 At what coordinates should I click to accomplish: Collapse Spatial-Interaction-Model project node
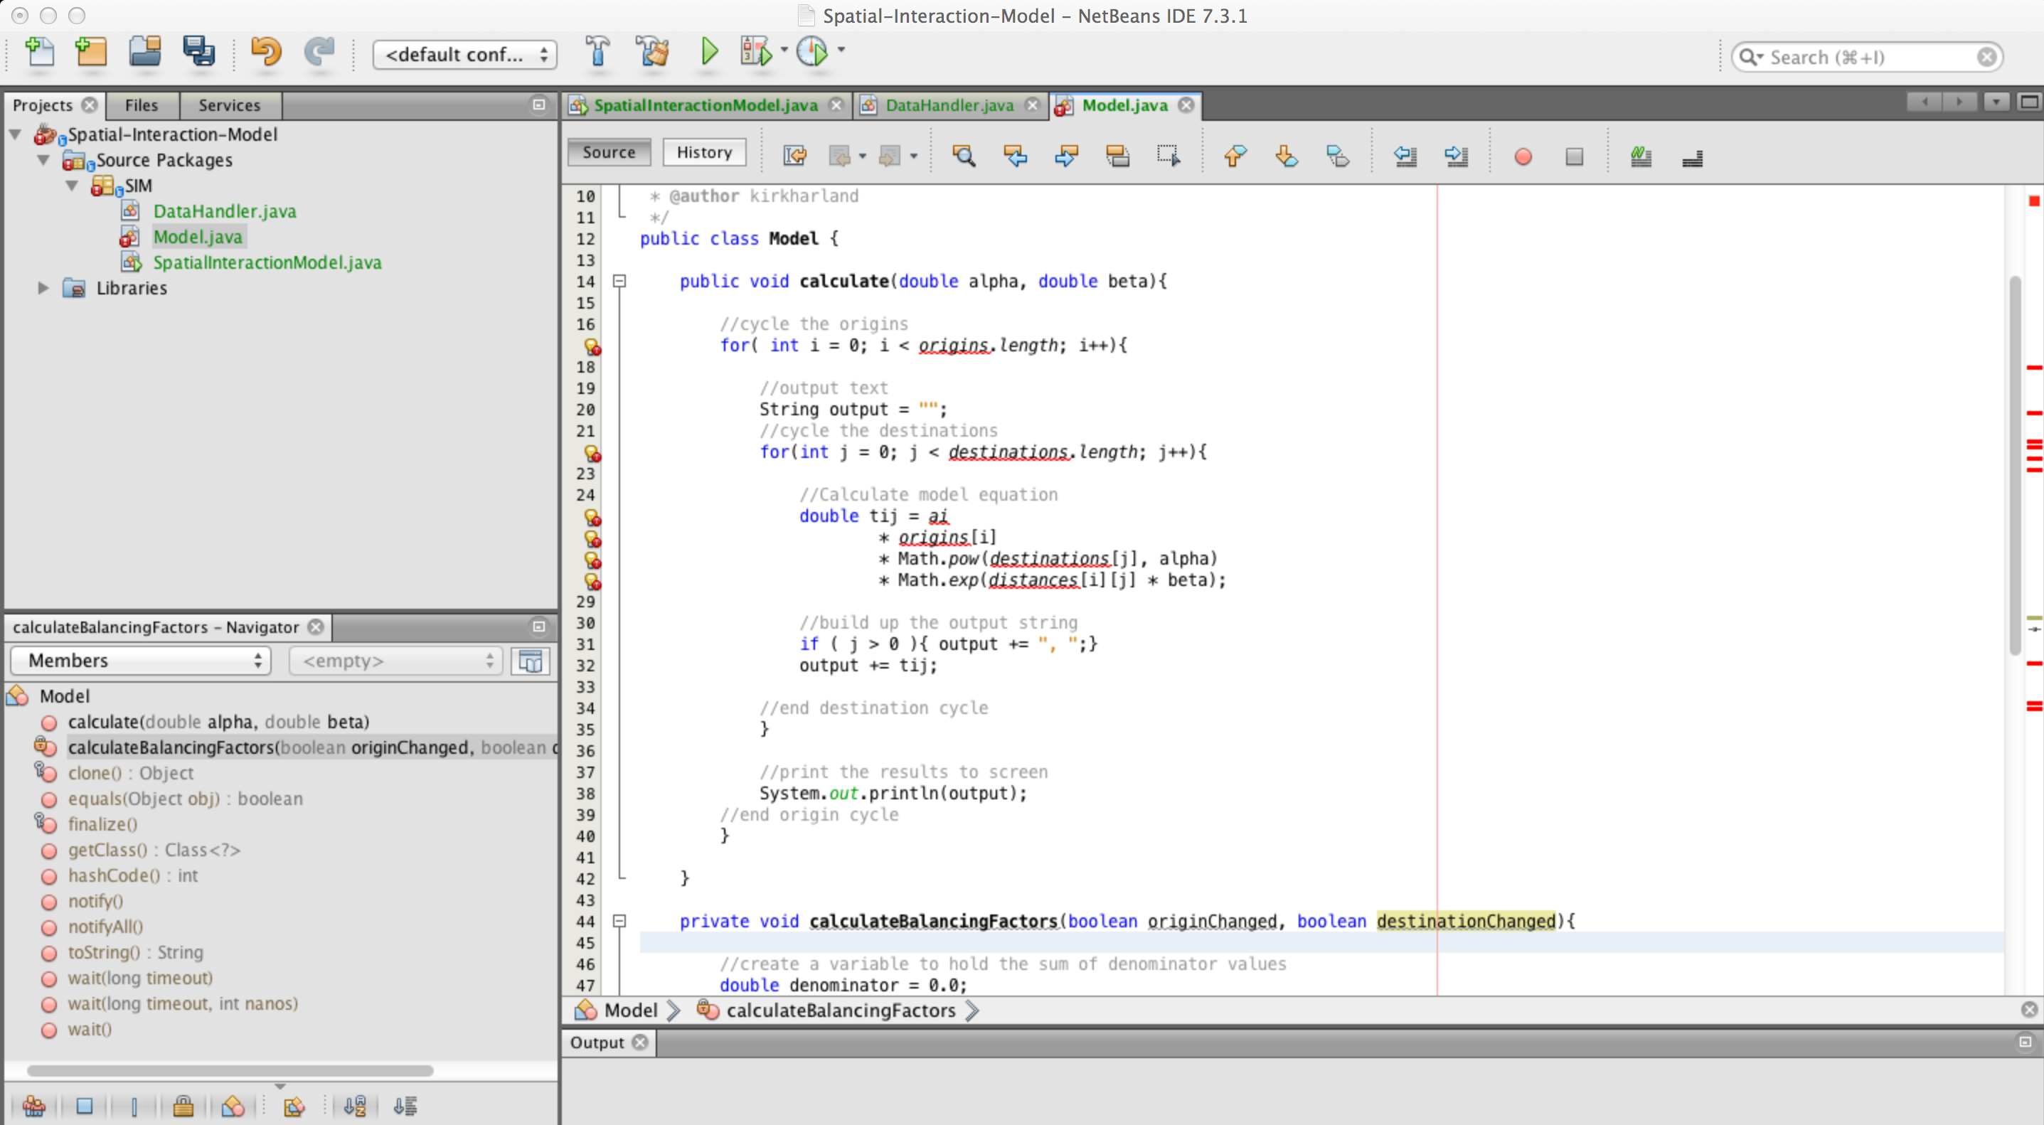coord(15,134)
